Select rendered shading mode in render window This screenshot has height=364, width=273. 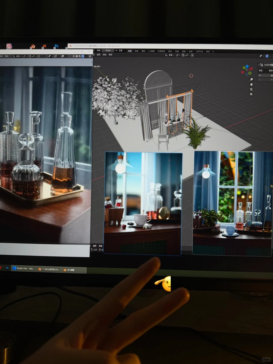pyautogui.click(x=83, y=56)
